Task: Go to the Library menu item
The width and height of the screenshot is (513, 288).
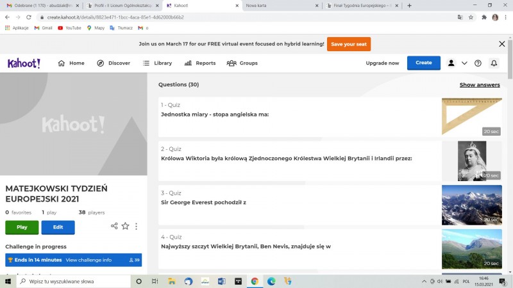Action: pyautogui.click(x=157, y=63)
